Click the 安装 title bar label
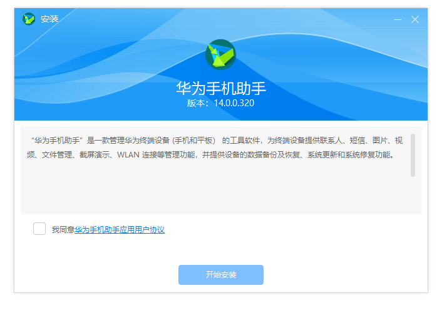This screenshot has width=442, height=313. pyautogui.click(x=49, y=19)
